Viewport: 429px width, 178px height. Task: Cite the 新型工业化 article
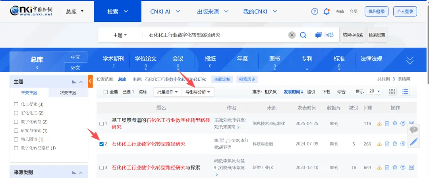pyautogui.click(x=402, y=167)
